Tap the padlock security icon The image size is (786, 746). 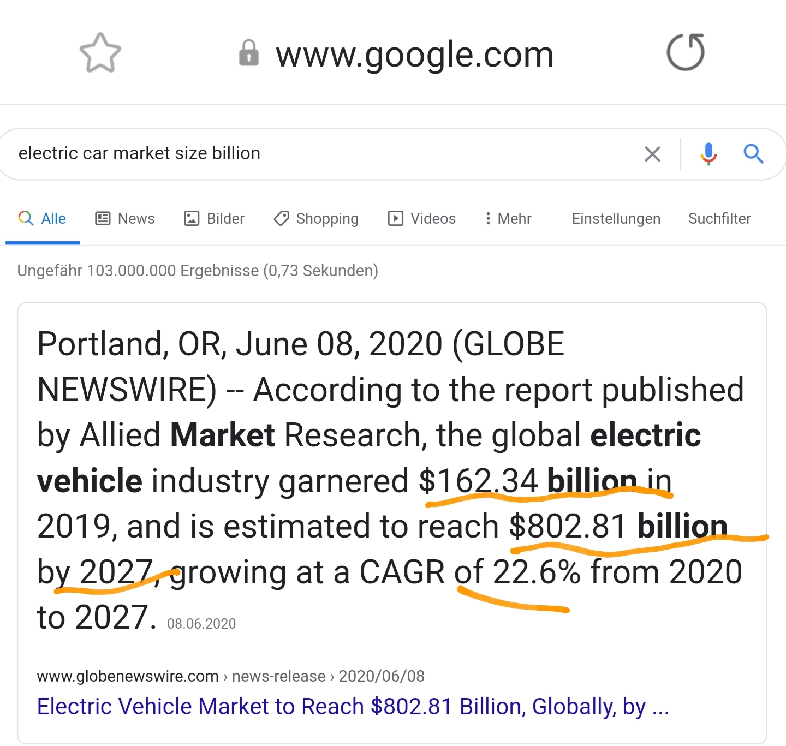point(249,53)
